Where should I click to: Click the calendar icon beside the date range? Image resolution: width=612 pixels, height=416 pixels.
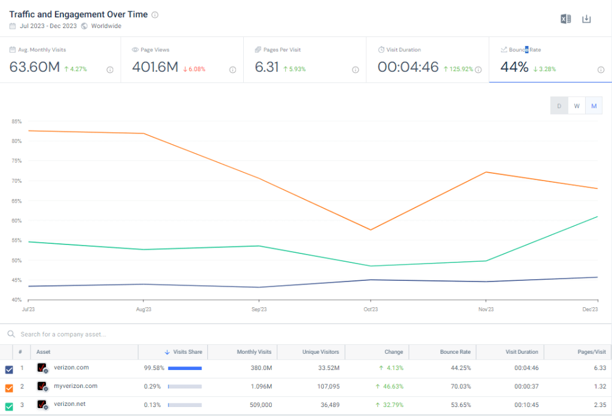pos(12,26)
